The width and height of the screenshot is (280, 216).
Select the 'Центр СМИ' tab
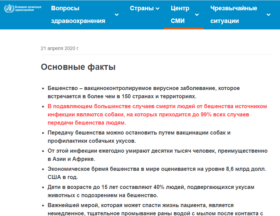coord(180,15)
